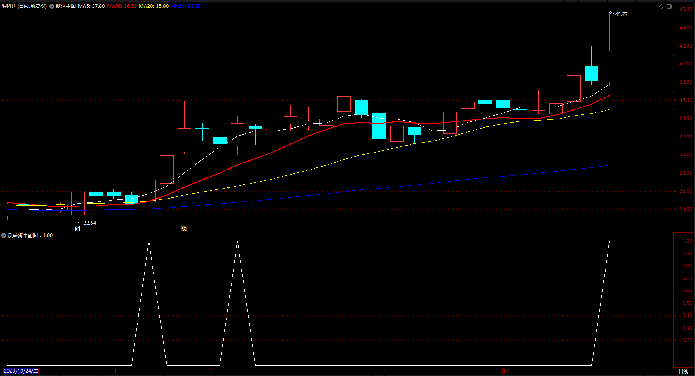Screen dimensions: 695x376
Task: Click the 36.00 price axis label
Action: (x=685, y=100)
